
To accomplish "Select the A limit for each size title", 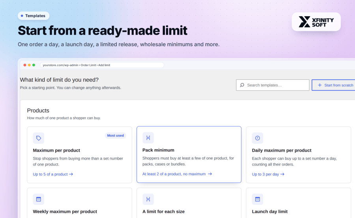I will click(163, 211).
